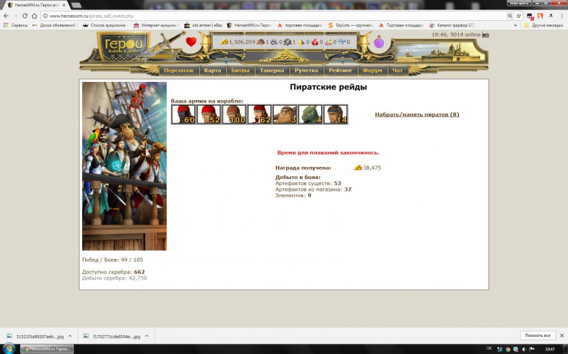Bookmark this page with the star

(x=518, y=16)
